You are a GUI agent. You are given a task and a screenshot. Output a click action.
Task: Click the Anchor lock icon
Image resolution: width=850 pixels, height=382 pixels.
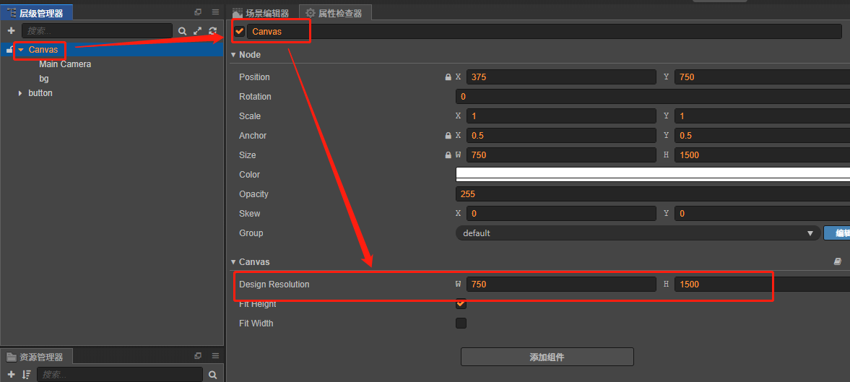pos(448,136)
